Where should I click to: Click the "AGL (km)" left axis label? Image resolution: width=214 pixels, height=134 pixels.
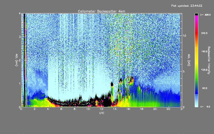pyautogui.click(x=17, y=60)
